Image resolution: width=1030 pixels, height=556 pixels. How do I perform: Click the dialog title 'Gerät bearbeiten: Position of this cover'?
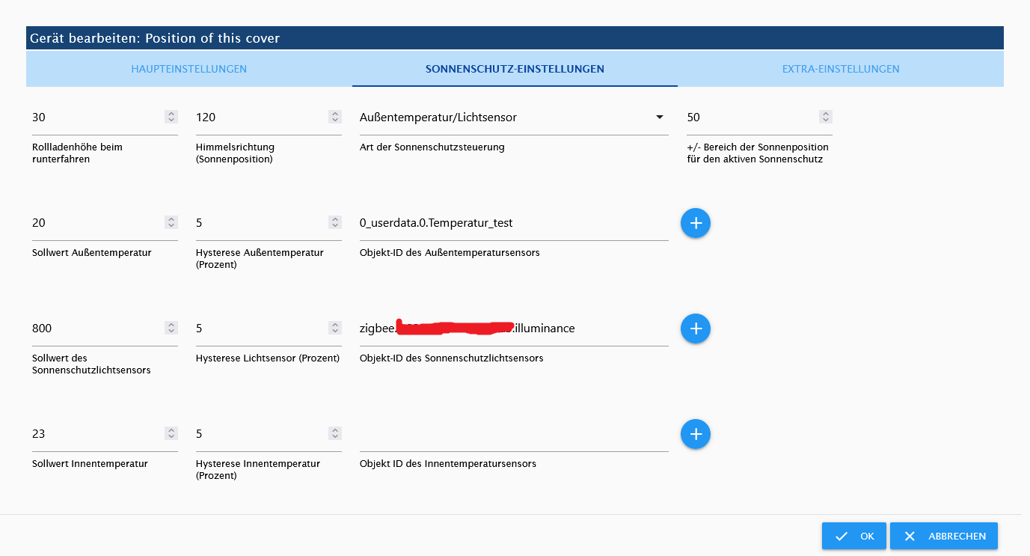[155, 38]
